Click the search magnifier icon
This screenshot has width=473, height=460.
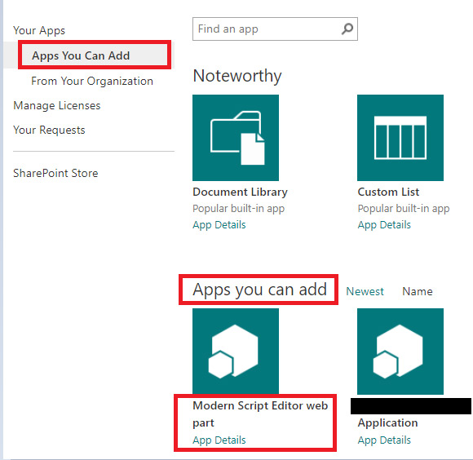(347, 29)
